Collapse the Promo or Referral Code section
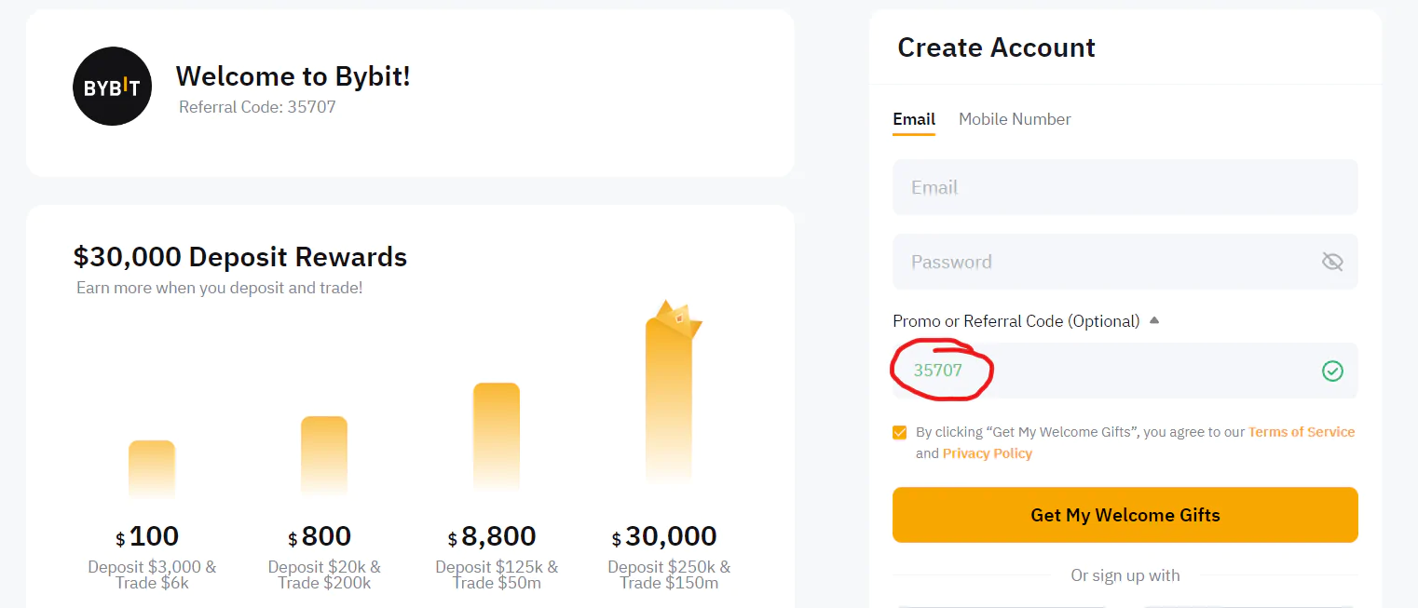This screenshot has width=1418, height=608. [1154, 320]
